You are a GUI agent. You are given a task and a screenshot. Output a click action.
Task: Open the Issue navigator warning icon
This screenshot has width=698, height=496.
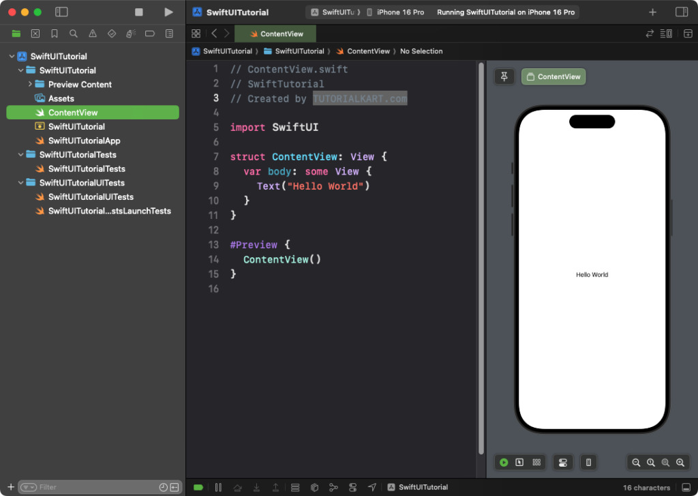(93, 33)
